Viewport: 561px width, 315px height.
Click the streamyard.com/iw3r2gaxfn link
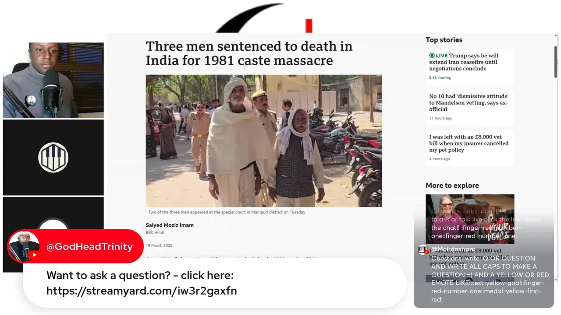click(142, 290)
